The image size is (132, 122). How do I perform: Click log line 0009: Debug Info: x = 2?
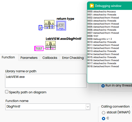click(100, 39)
